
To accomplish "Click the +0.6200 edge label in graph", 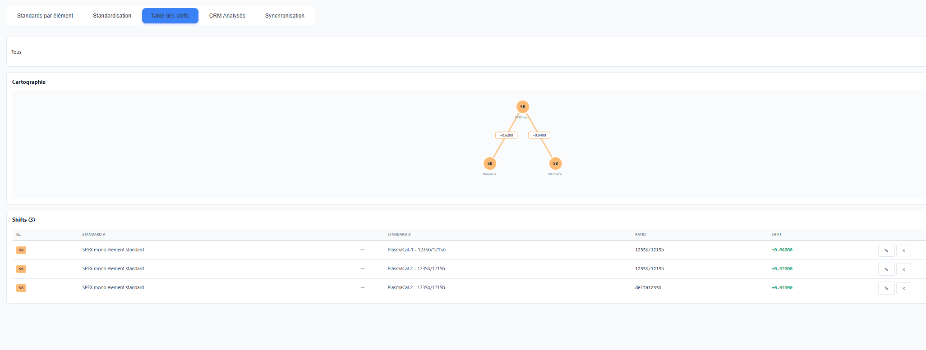I will (x=506, y=135).
